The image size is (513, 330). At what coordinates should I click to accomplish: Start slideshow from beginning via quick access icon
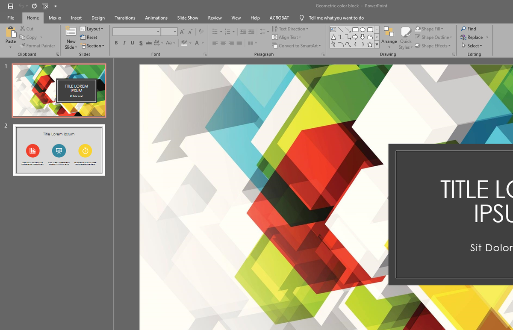(45, 6)
